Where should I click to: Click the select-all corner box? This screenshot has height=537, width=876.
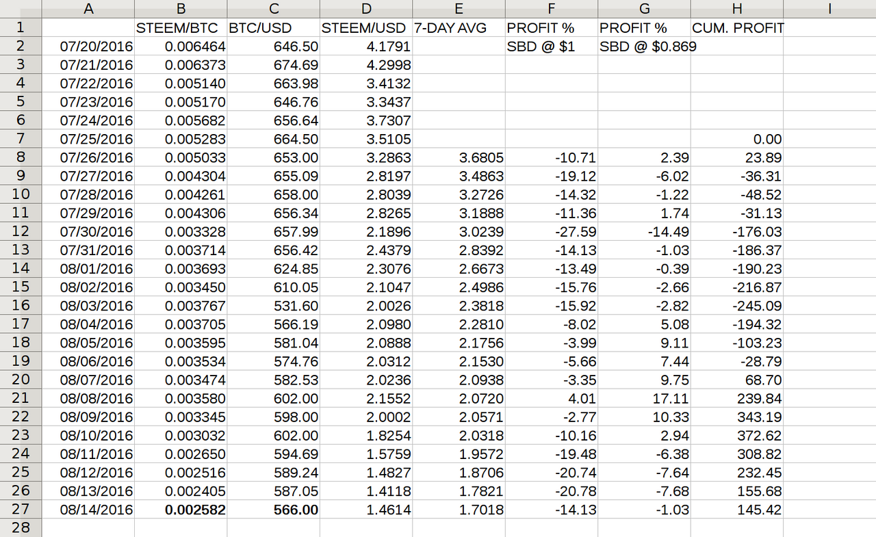[21, 9]
